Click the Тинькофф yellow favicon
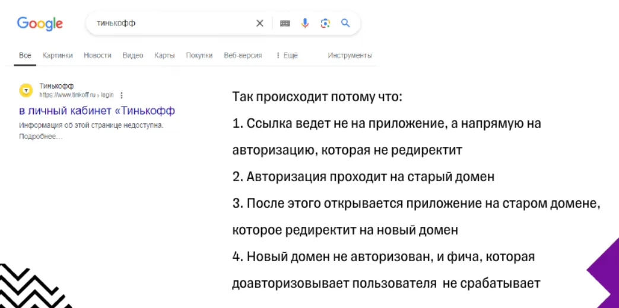This screenshot has height=308, width=619. pyautogui.click(x=26, y=90)
